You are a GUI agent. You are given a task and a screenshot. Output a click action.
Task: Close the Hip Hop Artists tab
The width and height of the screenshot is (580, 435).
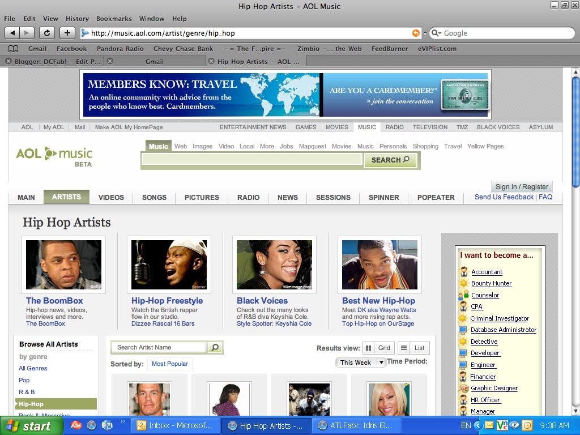[211, 61]
